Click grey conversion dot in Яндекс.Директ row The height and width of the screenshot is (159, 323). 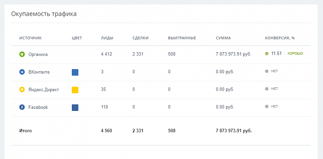(267, 89)
